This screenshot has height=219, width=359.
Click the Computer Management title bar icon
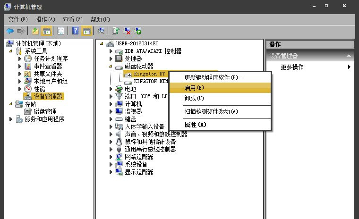pos(8,7)
